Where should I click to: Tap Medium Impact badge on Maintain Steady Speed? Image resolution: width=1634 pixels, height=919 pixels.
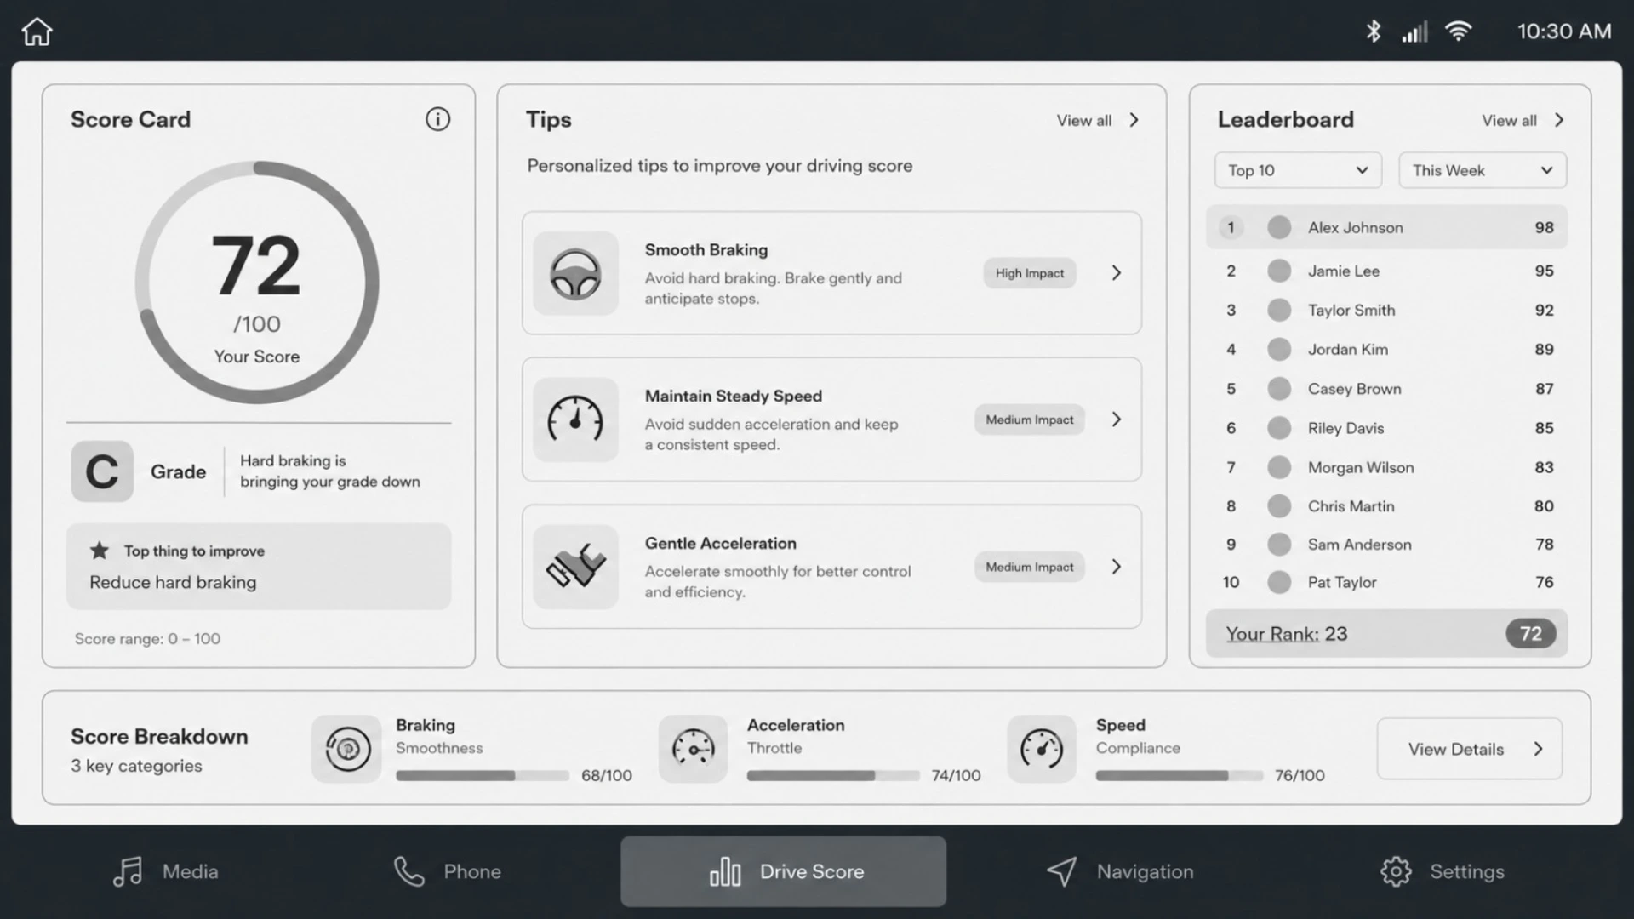pyautogui.click(x=1030, y=420)
